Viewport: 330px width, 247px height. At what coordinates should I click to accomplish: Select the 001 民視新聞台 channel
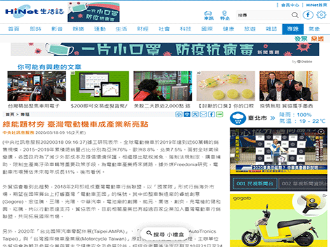pos(255,183)
